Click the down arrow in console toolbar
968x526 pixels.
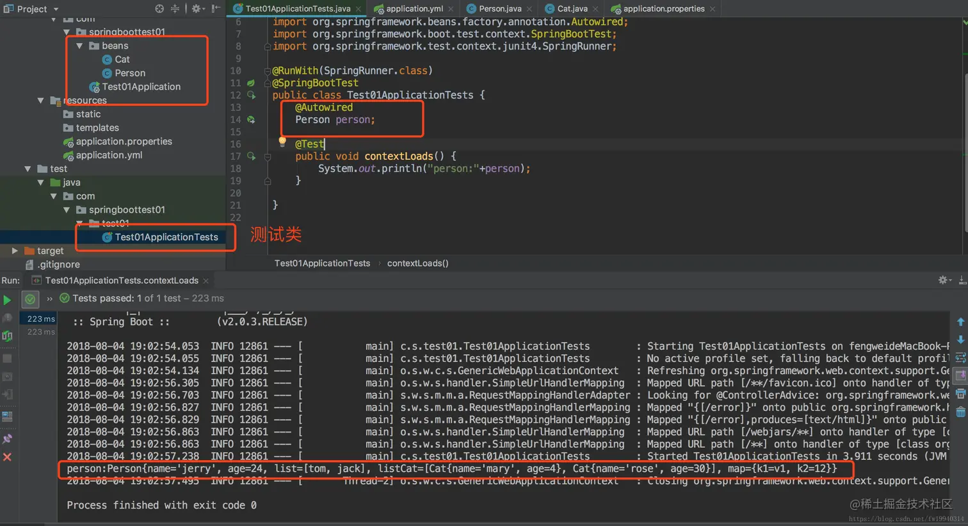(960, 340)
